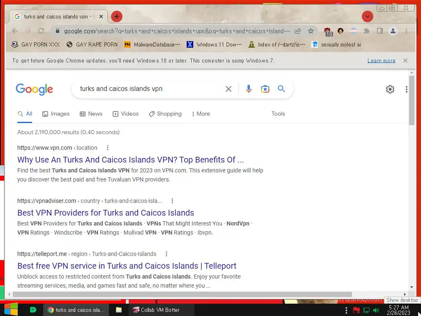The image size is (421, 316).
Task: Open the Chrome profile avatar
Action: [x=393, y=31]
